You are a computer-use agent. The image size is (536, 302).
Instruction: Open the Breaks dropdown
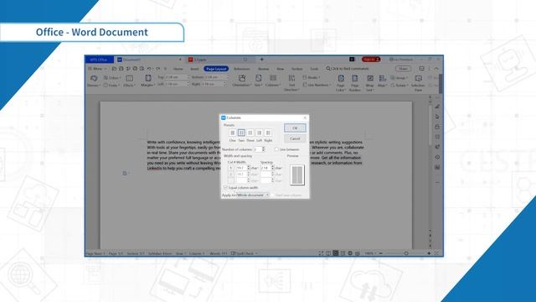click(312, 78)
